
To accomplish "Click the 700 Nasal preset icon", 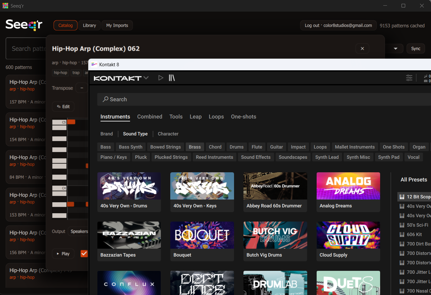I will pos(402,291).
